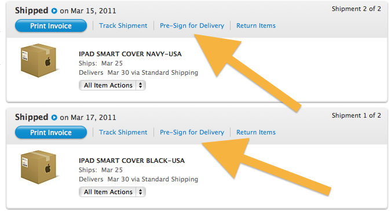Open All Item Actions dropdown for Black cover
Screen dimensions: 391x211
coord(112,192)
